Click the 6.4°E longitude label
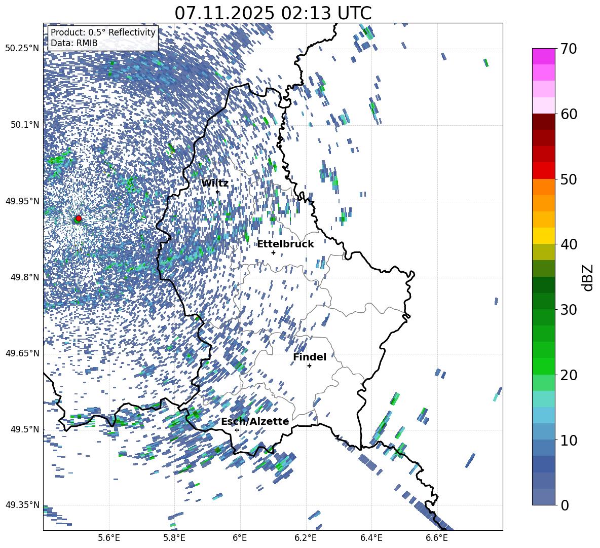Image resolution: width=600 pixels, height=548 pixels. [x=371, y=538]
